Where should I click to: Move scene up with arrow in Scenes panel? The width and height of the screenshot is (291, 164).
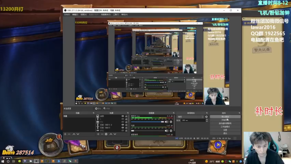74,134
